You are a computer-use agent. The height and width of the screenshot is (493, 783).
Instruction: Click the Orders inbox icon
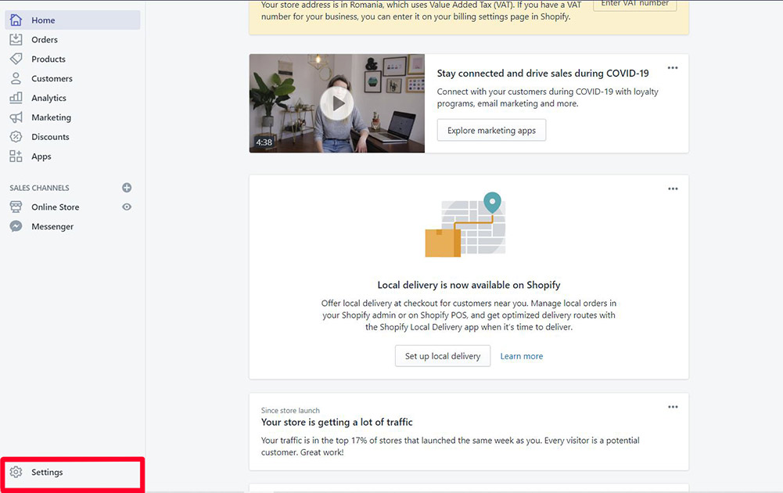(x=16, y=39)
